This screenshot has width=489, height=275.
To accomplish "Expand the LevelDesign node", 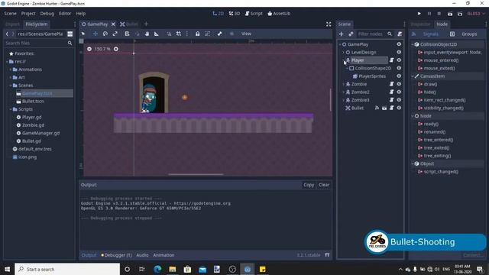I will pos(344,53).
